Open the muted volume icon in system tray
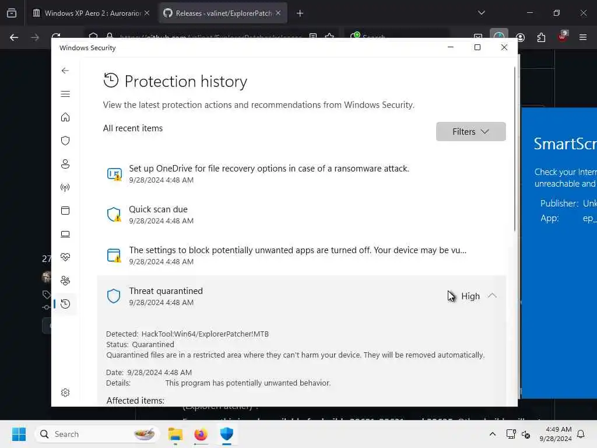This screenshot has height=448, width=597. pos(526,434)
